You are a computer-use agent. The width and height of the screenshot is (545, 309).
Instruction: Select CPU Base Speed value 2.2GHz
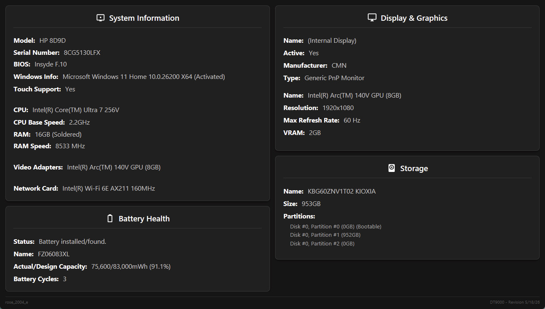pos(79,123)
